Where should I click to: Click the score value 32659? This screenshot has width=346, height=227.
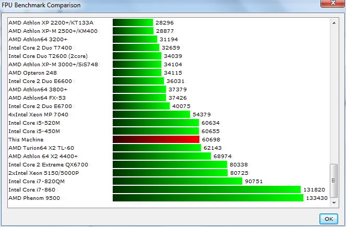point(171,47)
